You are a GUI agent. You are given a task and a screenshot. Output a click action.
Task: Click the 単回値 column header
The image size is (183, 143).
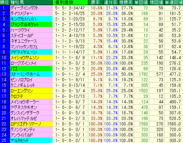pos(141,2)
